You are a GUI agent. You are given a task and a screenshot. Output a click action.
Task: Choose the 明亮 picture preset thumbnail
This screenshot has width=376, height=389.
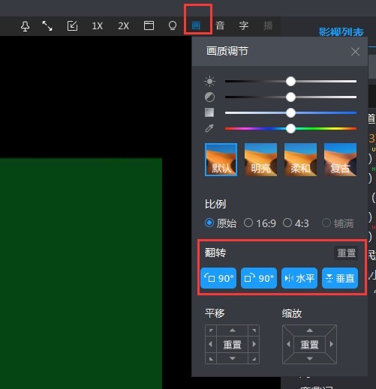pyautogui.click(x=260, y=160)
